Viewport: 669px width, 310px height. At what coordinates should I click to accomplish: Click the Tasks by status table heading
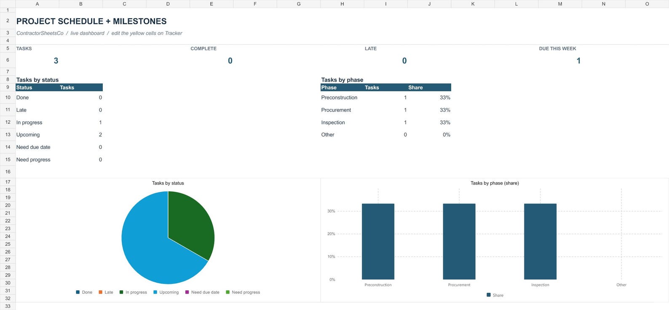pyautogui.click(x=37, y=80)
